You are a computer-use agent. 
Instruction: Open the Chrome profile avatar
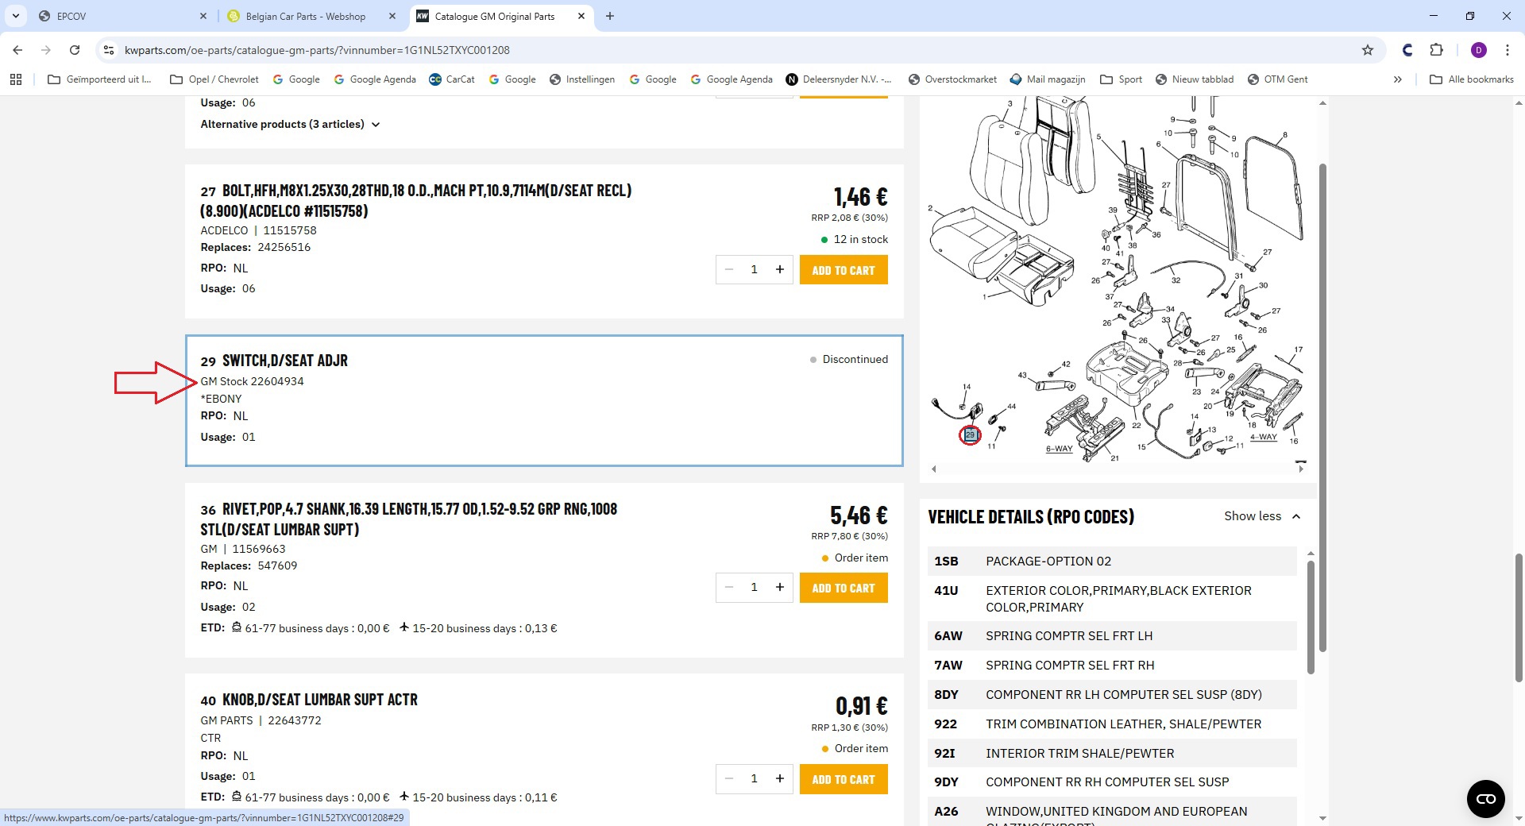(1479, 50)
